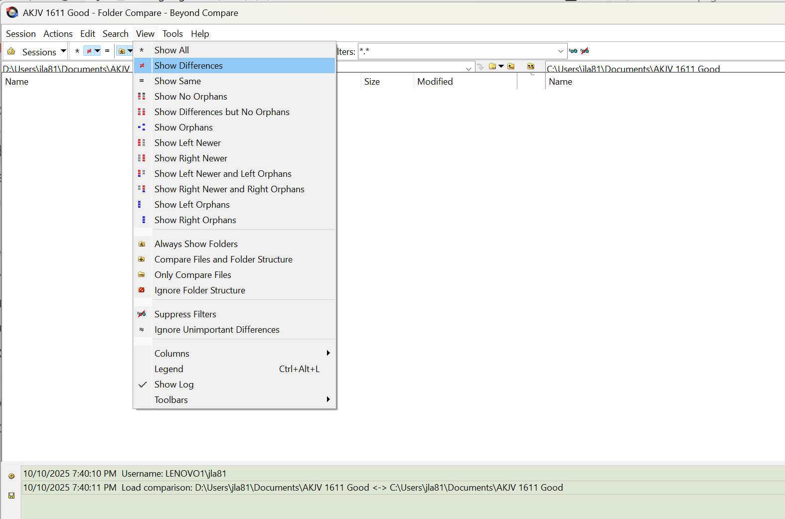Open the Tools menu

click(x=172, y=34)
